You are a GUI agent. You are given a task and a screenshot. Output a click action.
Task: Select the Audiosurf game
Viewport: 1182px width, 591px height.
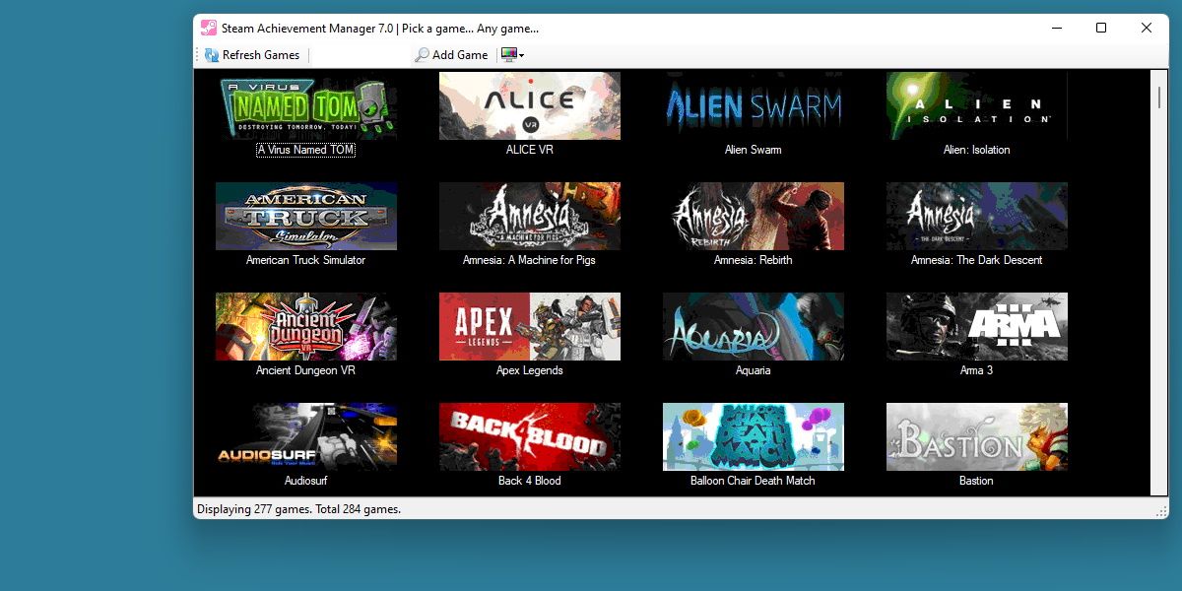pyautogui.click(x=306, y=436)
